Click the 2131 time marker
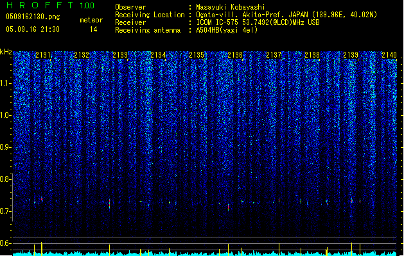Image resolution: width=404 pixels, height=256 pixels. (43, 55)
